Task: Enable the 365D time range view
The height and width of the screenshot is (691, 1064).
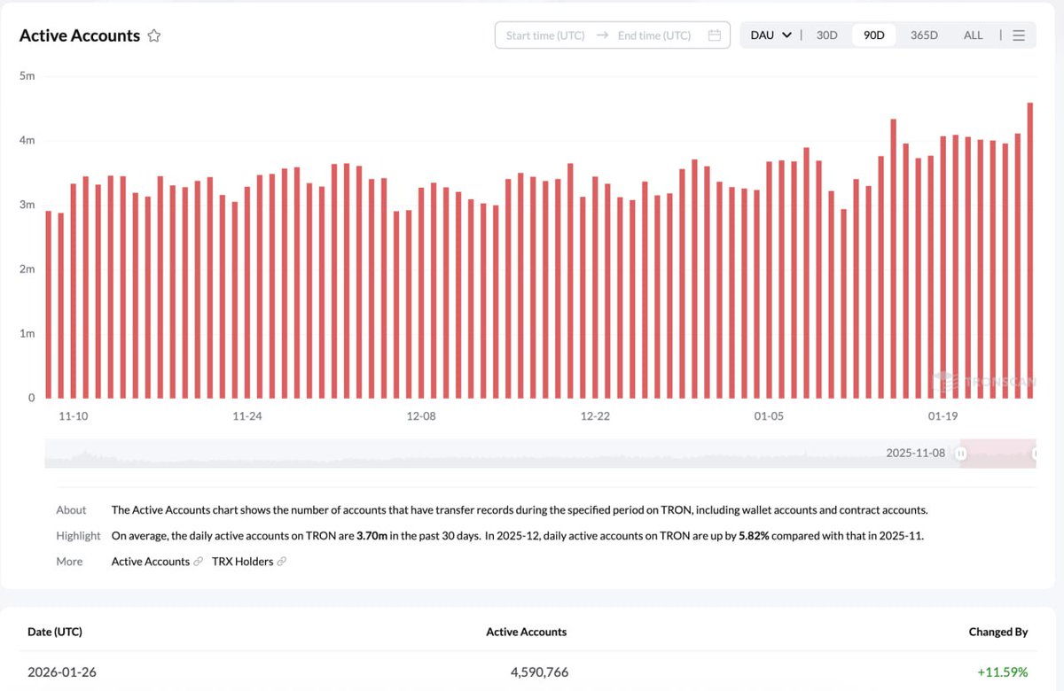Action: click(924, 35)
